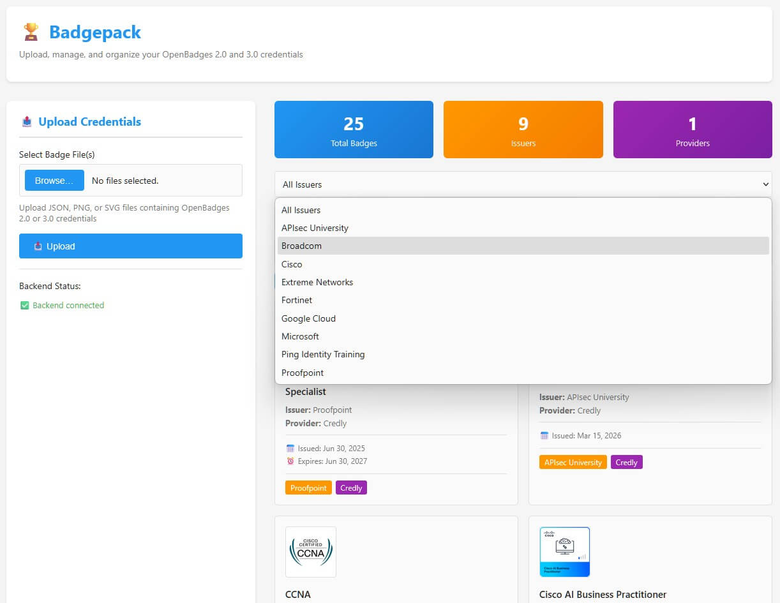
Task: Pick Google Cloud in the issuer dropdown
Action: 523,318
